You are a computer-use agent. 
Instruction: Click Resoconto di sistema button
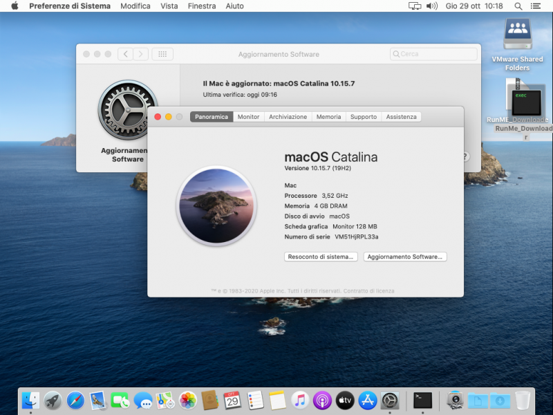click(x=321, y=257)
